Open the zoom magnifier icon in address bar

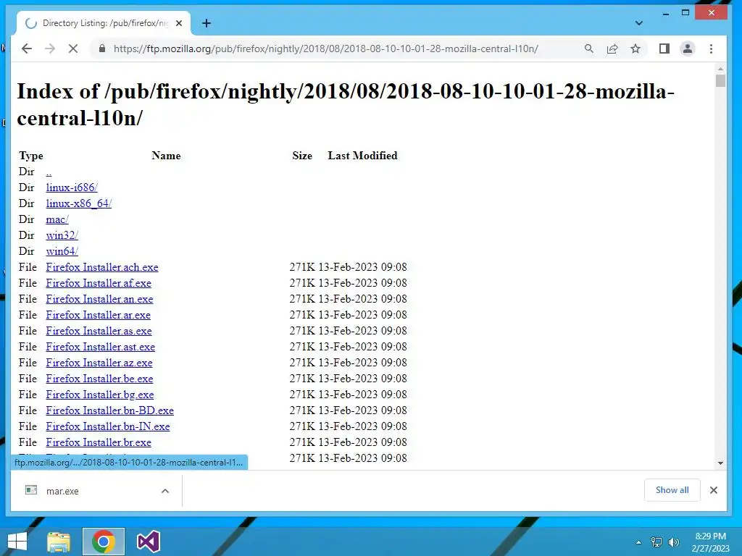(588, 49)
